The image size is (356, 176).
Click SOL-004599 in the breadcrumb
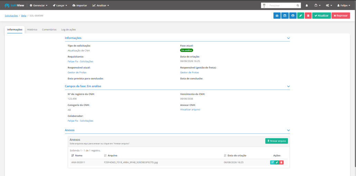click(36, 16)
